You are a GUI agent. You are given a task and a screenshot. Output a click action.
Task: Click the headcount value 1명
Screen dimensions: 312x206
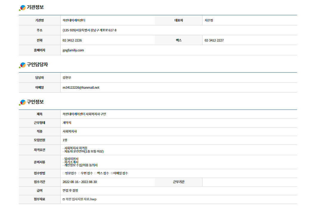click(x=65, y=140)
